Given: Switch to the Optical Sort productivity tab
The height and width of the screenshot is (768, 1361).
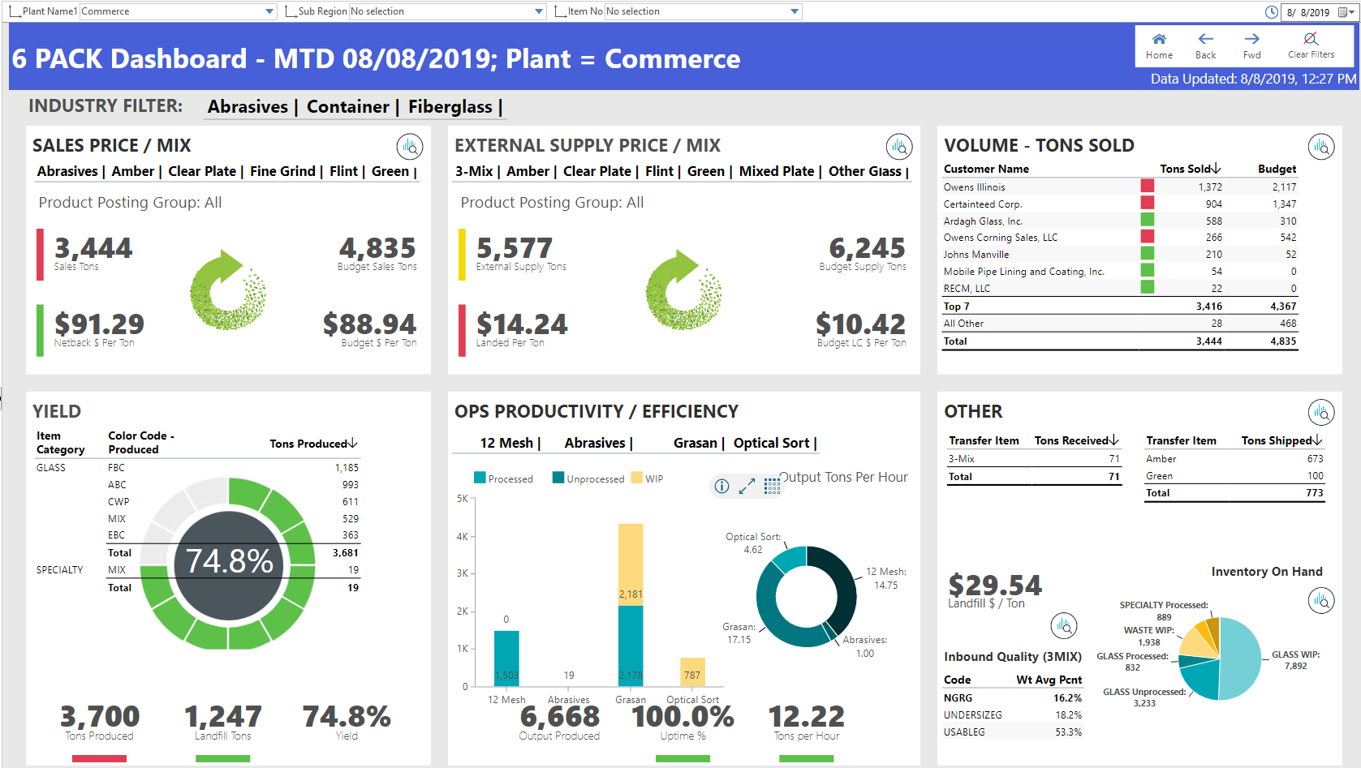Looking at the screenshot, I should [772, 443].
